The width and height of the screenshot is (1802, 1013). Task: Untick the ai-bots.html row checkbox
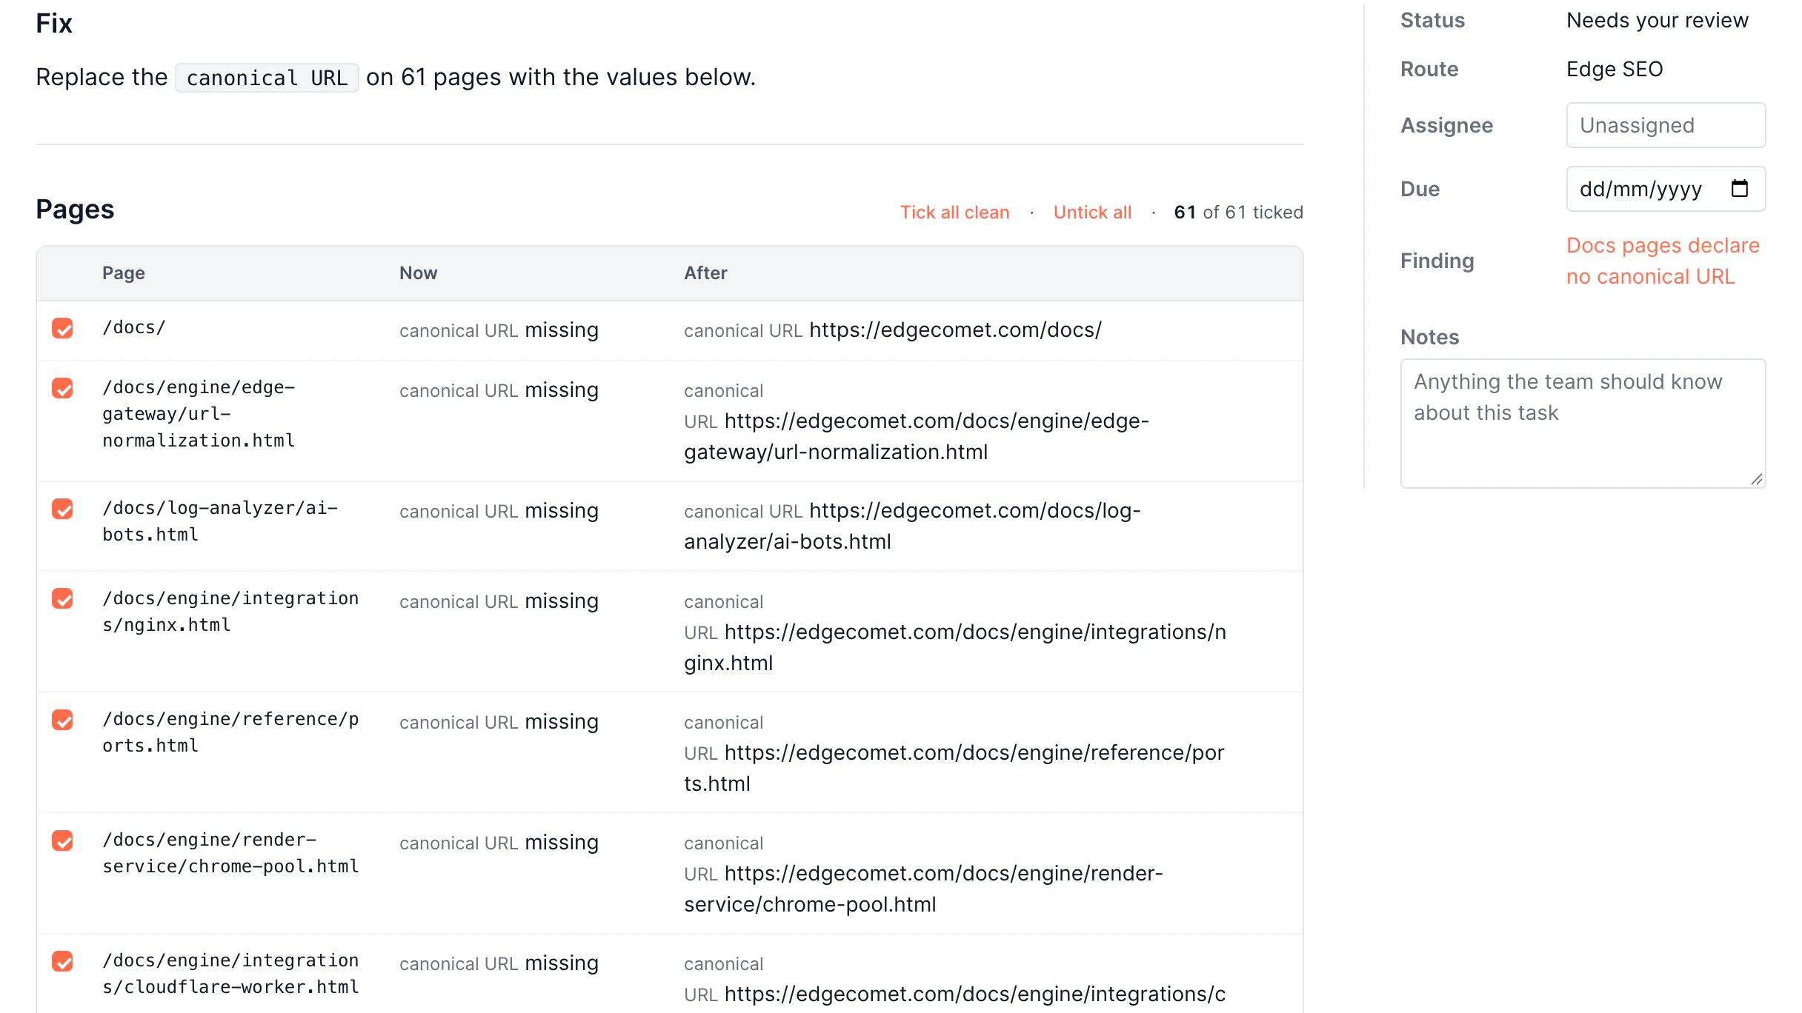pos(63,509)
